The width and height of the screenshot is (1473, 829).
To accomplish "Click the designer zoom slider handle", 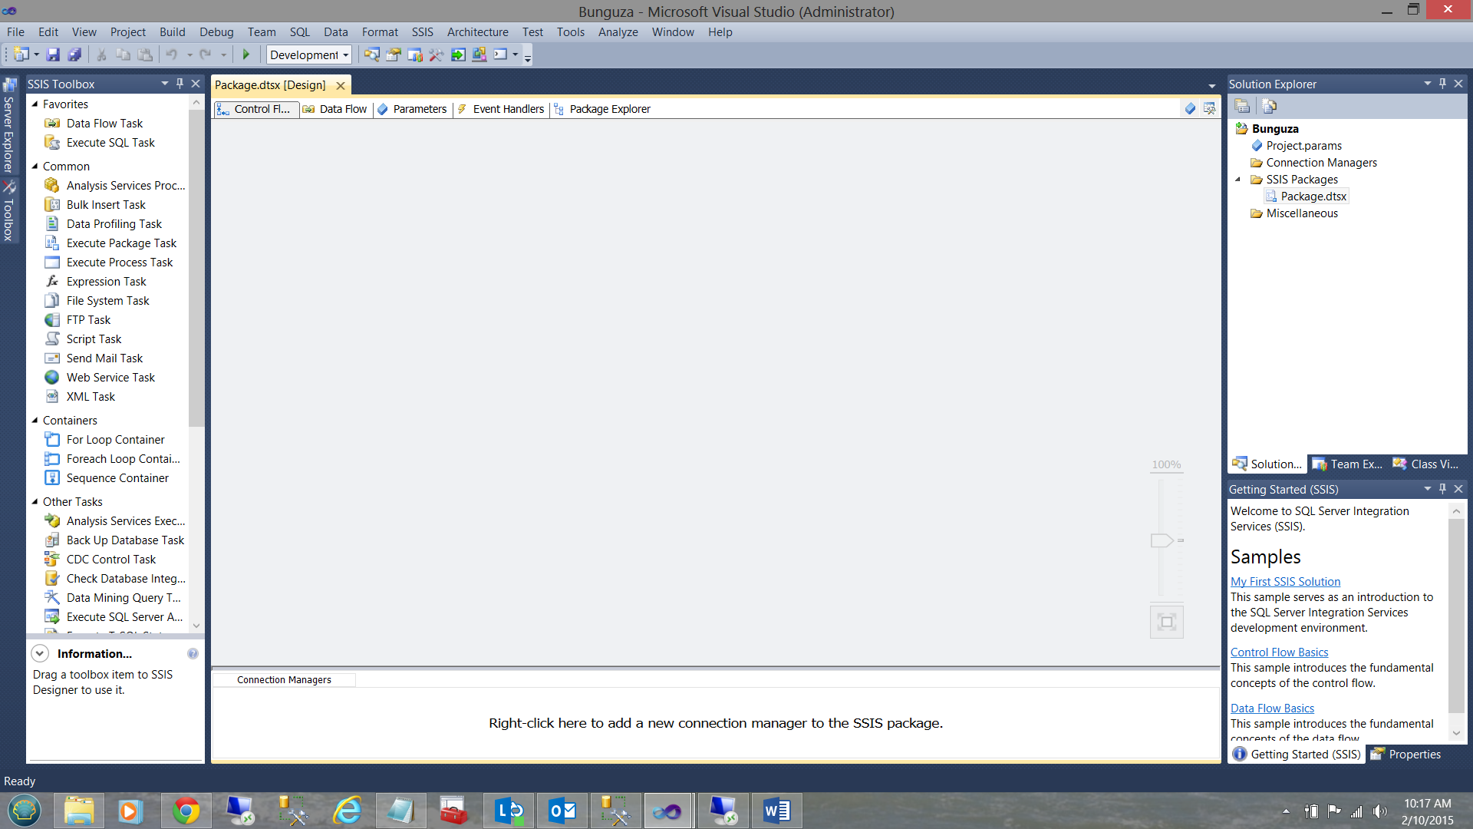I will click(x=1162, y=540).
